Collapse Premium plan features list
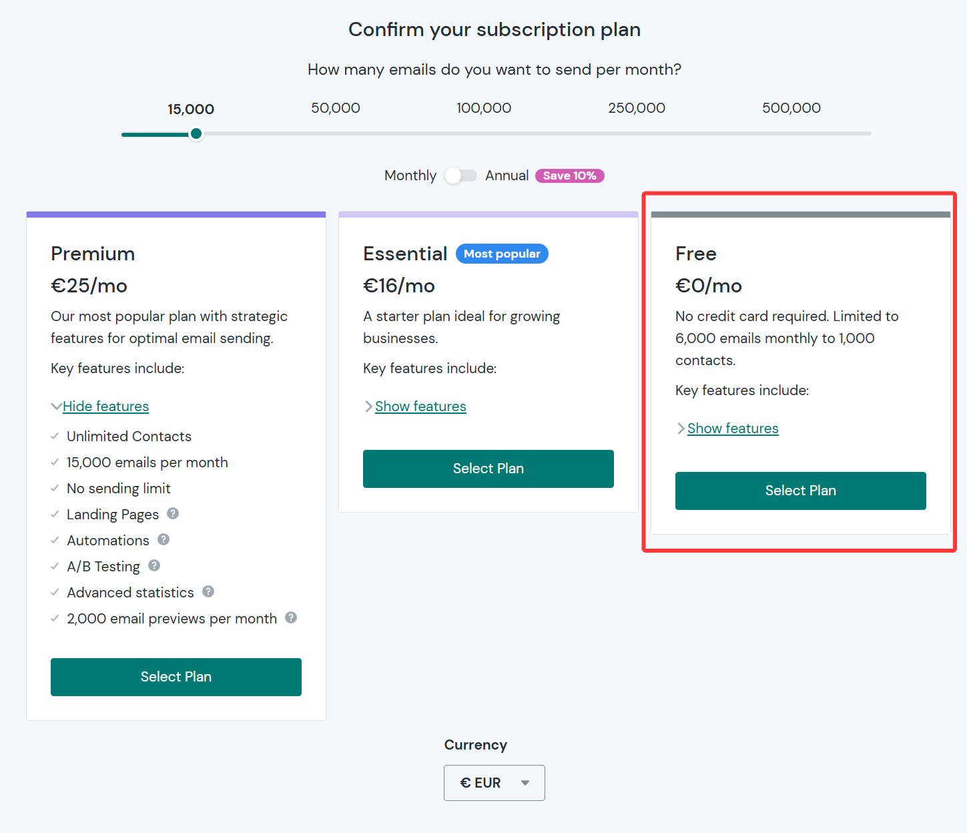Viewport: 967px width, 833px height. 105,406
